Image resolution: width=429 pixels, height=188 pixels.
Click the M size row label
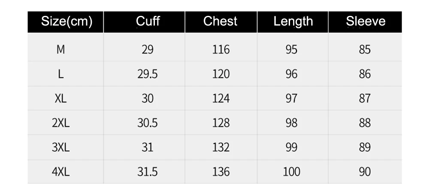pyautogui.click(x=60, y=49)
